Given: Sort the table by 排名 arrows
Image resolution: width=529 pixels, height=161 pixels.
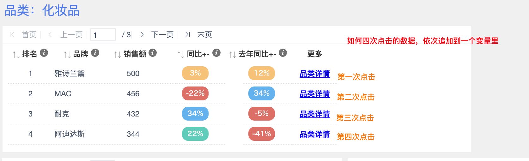Looking at the screenshot, I should point(16,55).
